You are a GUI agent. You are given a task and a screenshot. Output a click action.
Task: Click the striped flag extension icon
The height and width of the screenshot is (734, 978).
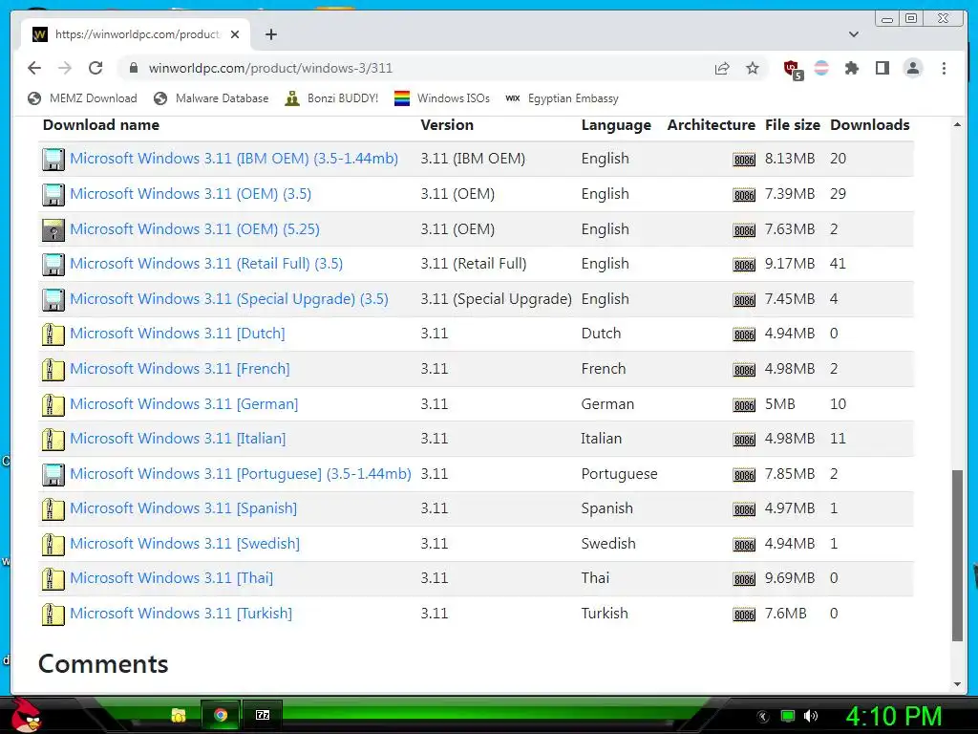point(821,68)
